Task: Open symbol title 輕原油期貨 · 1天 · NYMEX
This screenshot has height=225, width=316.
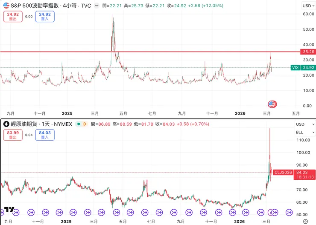Action: 41,124
